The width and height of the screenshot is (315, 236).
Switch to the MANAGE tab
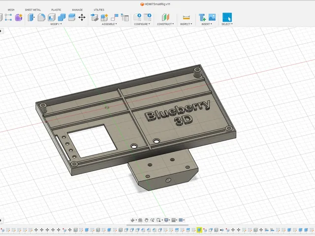pyautogui.click(x=77, y=10)
